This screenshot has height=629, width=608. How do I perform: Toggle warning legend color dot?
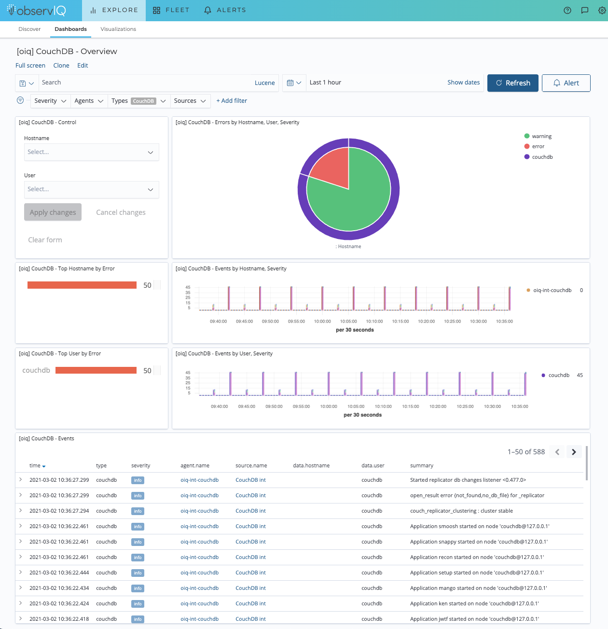527,136
